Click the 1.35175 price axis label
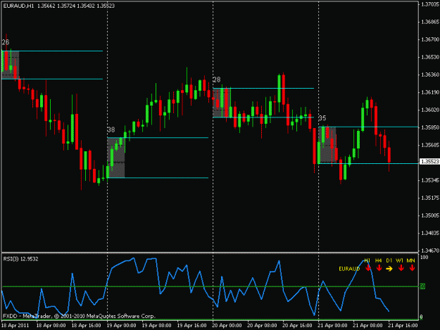The width and height of the screenshot is (440, 330). pos(430,198)
